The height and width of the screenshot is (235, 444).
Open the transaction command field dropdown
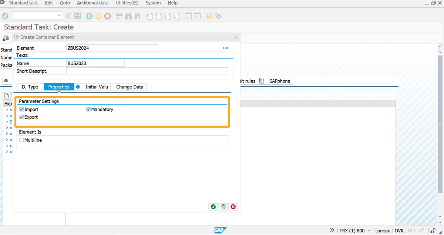click(60, 16)
